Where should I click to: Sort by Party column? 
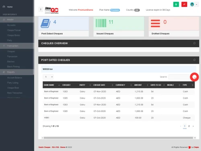pos(85,85)
